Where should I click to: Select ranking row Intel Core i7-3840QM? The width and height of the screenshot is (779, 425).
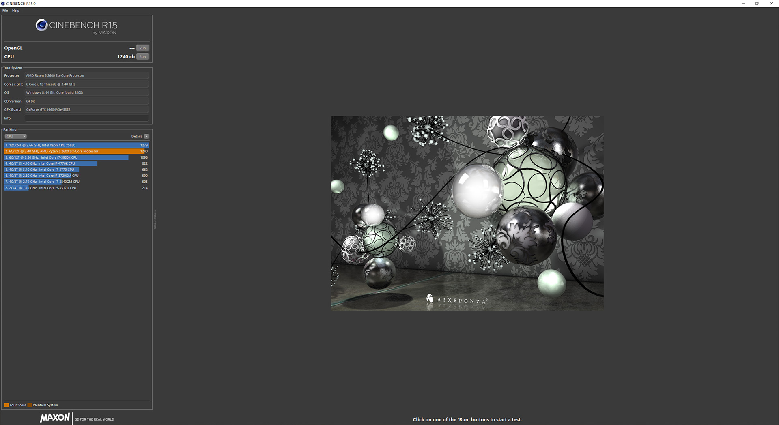(77, 182)
